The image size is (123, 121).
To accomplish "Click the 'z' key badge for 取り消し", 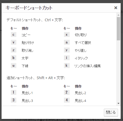I will tap(13, 50).
